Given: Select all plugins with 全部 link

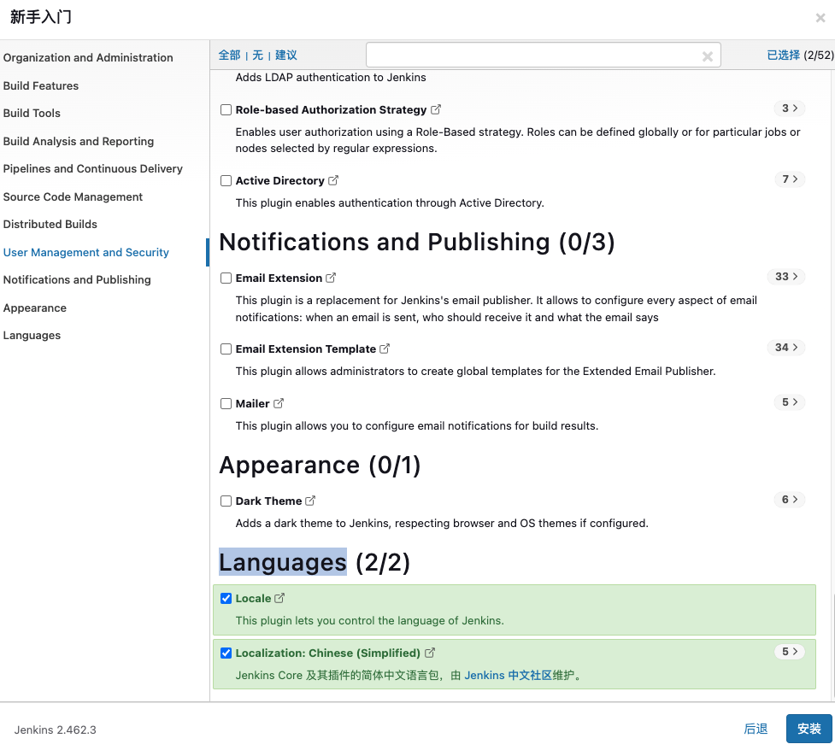Looking at the screenshot, I should [x=230, y=56].
